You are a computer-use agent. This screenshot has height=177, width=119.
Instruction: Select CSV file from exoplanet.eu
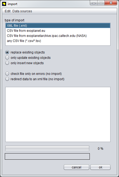coord(58,31)
